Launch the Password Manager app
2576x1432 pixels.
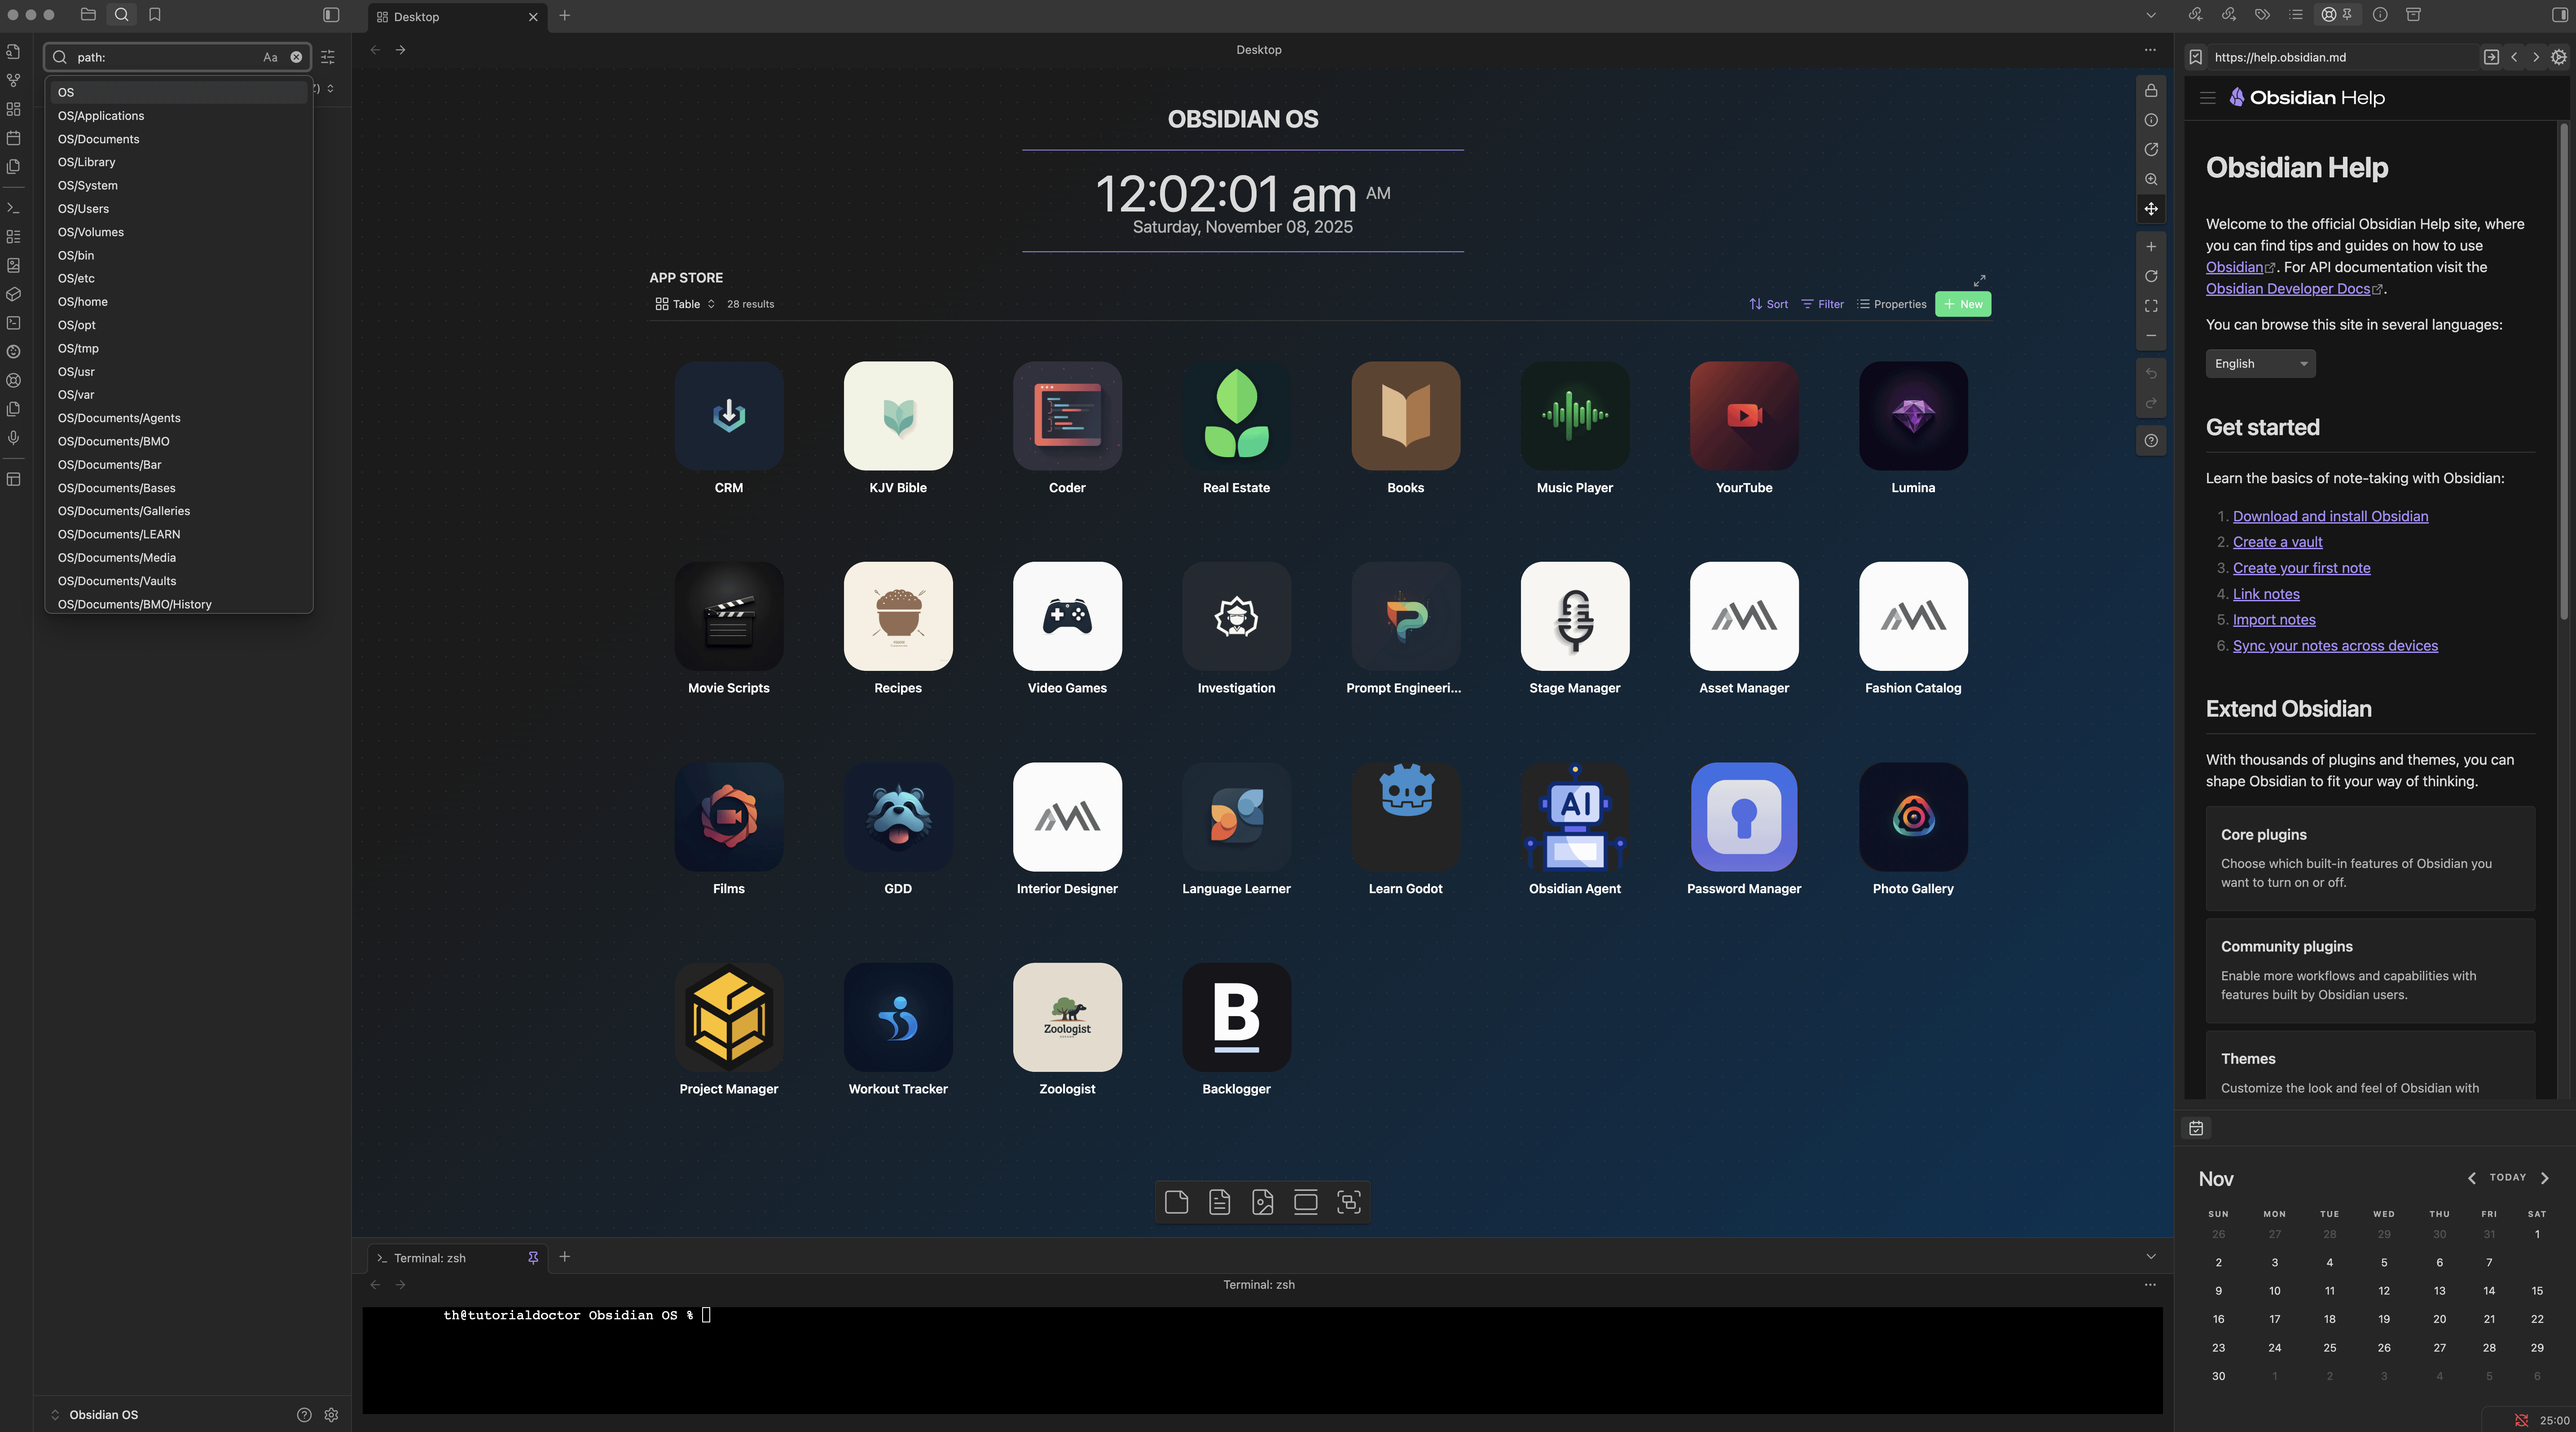1743,817
